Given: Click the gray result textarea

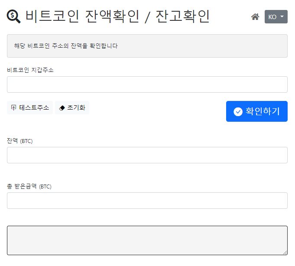Looking at the screenshot, I should coord(147,240).
